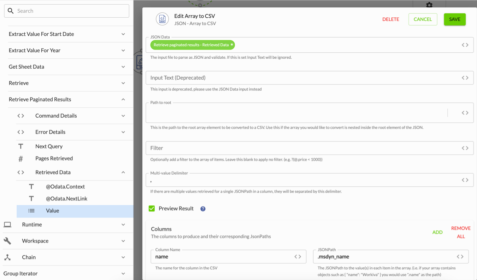Toggle code view for Input Text (Deprecated) field
Screen dimensions: 477x280
[465, 78]
